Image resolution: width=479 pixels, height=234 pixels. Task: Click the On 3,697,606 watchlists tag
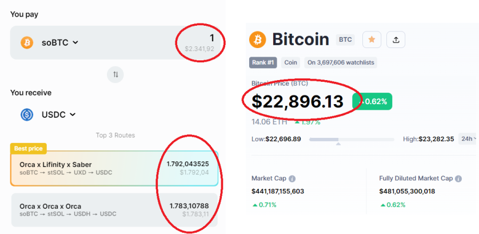coord(341,63)
